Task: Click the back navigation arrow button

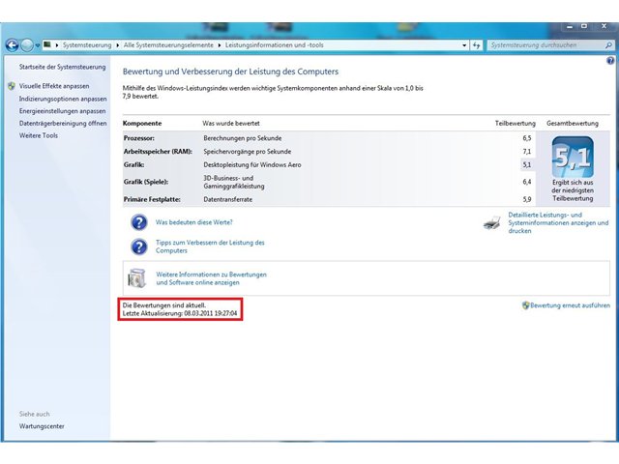Action: pyautogui.click(x=13, y=45)
